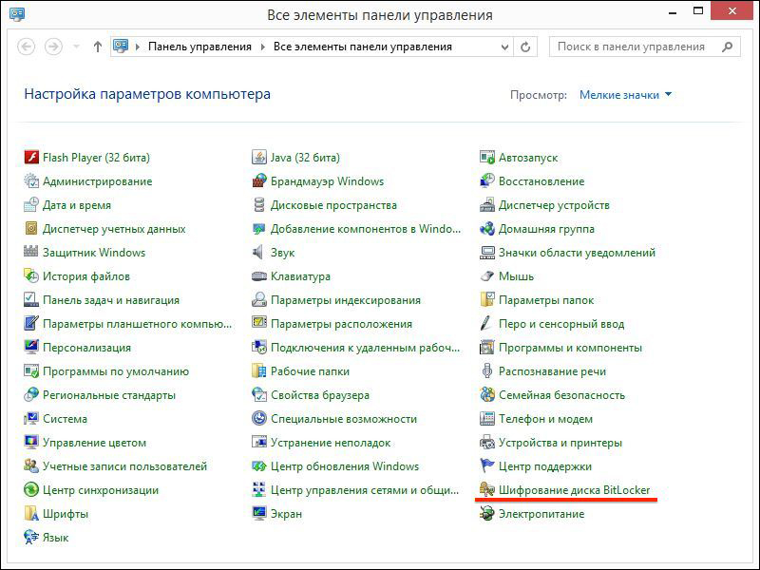Open the Экран display icon

click(259, 513)
